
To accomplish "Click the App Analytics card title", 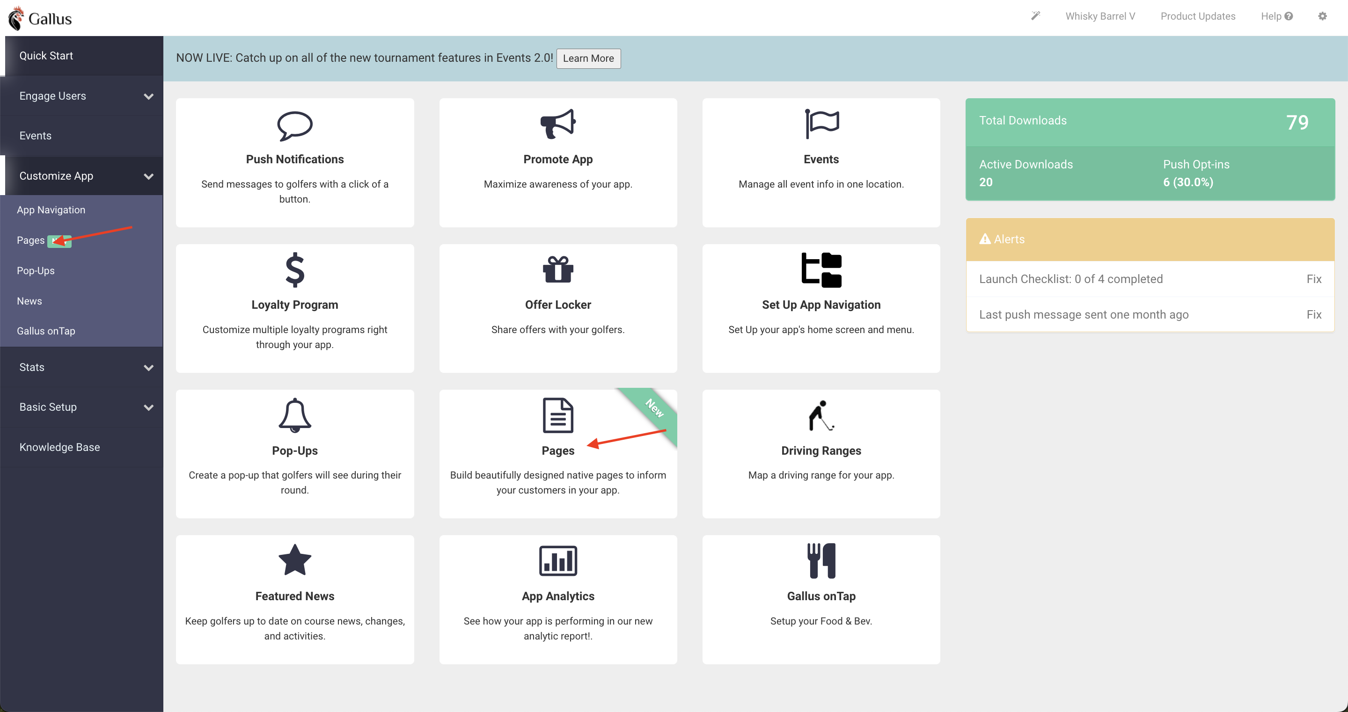I will 558,596.
